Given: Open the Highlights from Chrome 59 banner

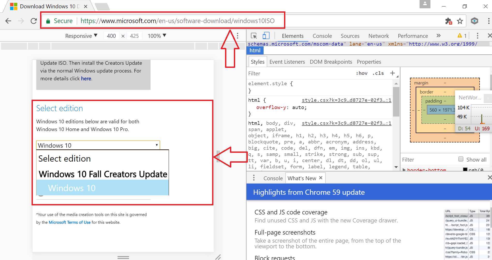Looking at the screenshot, I should [x=369, y=192].
